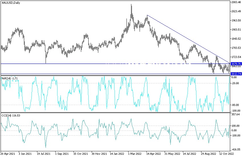Click the 14 Jan 2022 date label
Screen dimensions: 245x157
[x=117, y=154]
